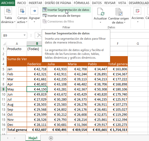Open the ARCHIVO tab

click(x=8, y=3)
